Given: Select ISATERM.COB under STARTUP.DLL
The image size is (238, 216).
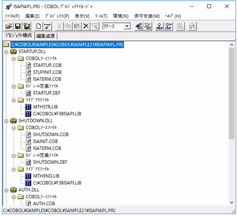Looking at the screenshot, I should [x=47, y=79].
